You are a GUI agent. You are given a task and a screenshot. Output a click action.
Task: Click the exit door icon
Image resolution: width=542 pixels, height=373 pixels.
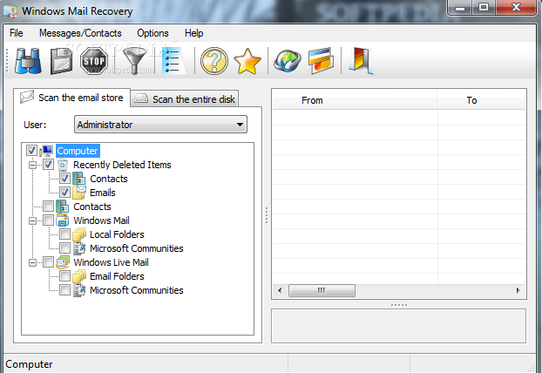pos(362,61)
